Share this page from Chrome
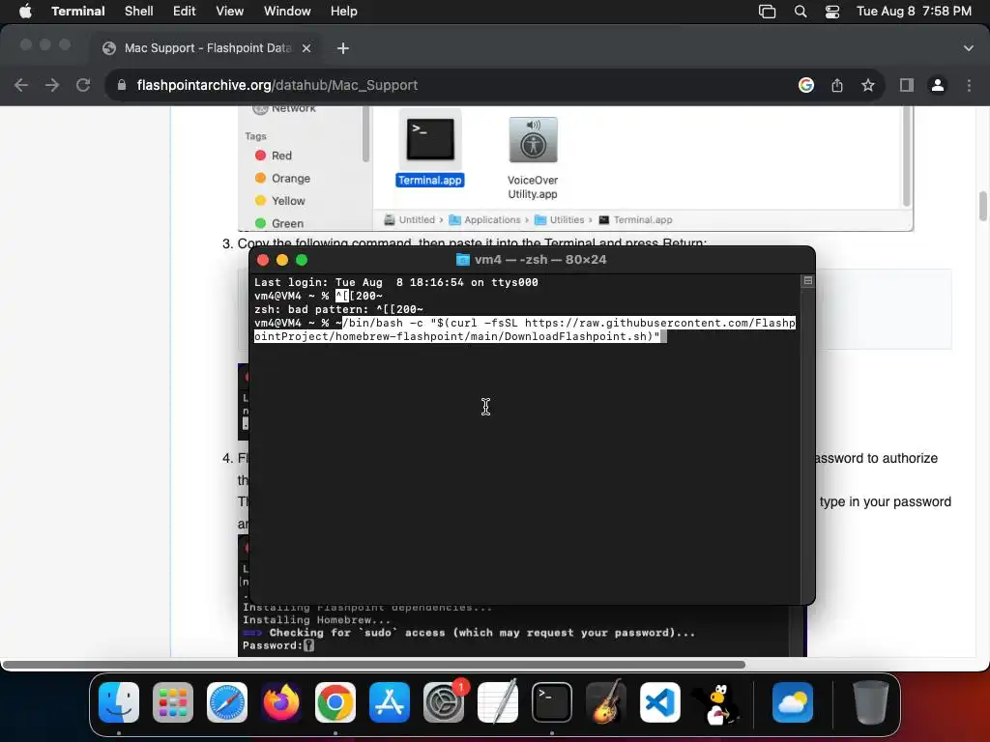990x742 pixels. pyautogui.click(x=837, y=85)
